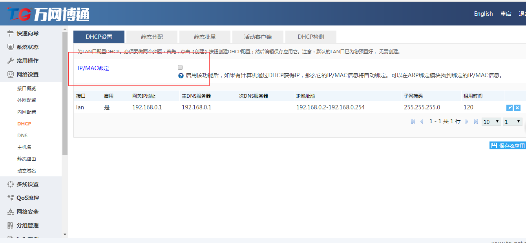Go to the previous page of the table

(422, 122)
